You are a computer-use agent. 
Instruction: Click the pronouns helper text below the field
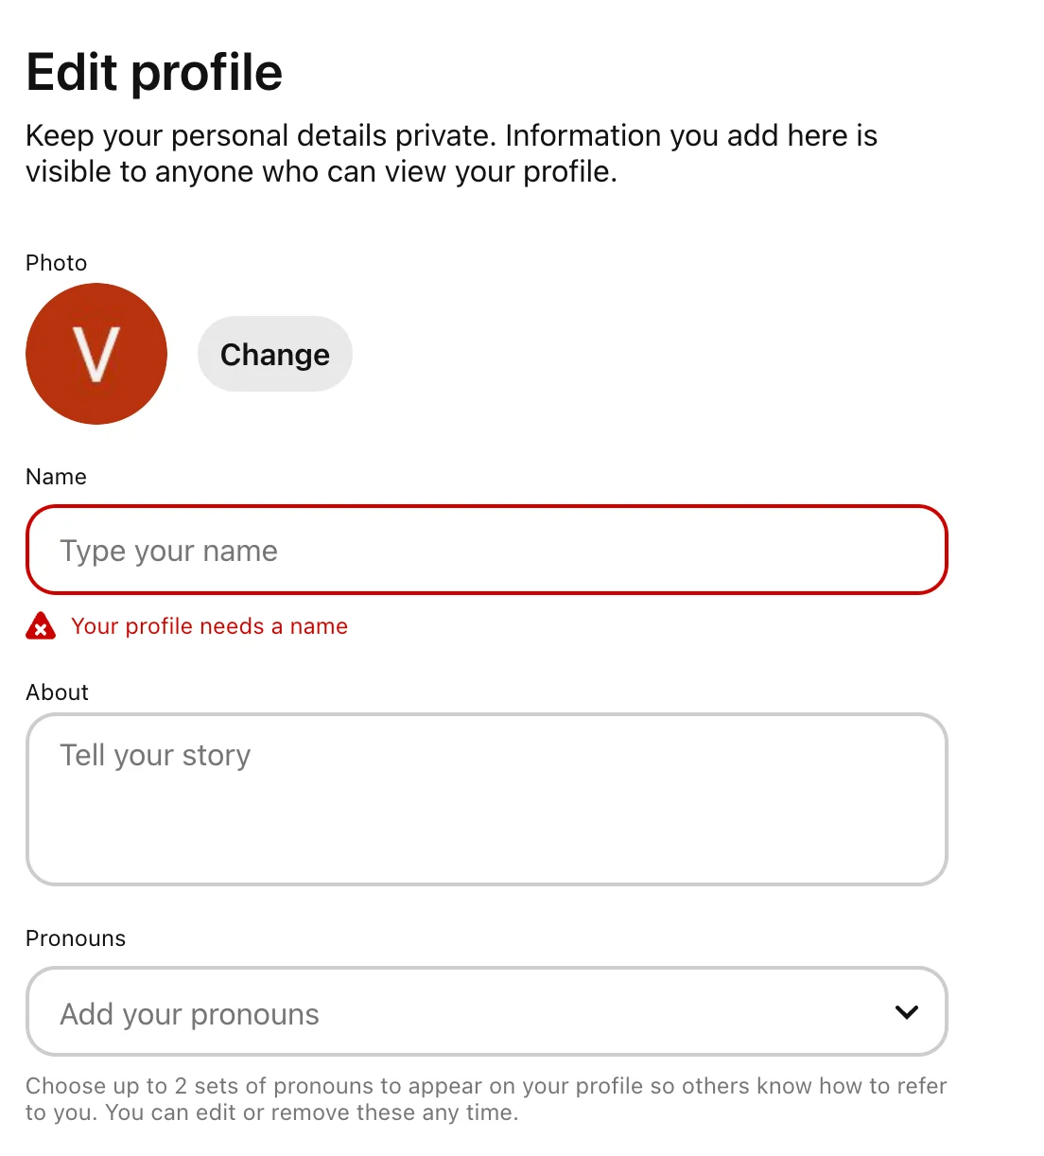click(x=486, y=1098)
